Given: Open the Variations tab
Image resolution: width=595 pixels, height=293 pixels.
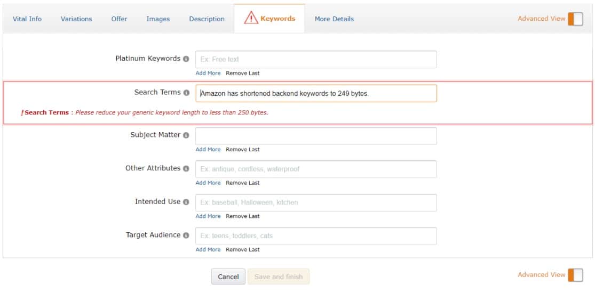Looking at the screenshot, I should 76,19.
